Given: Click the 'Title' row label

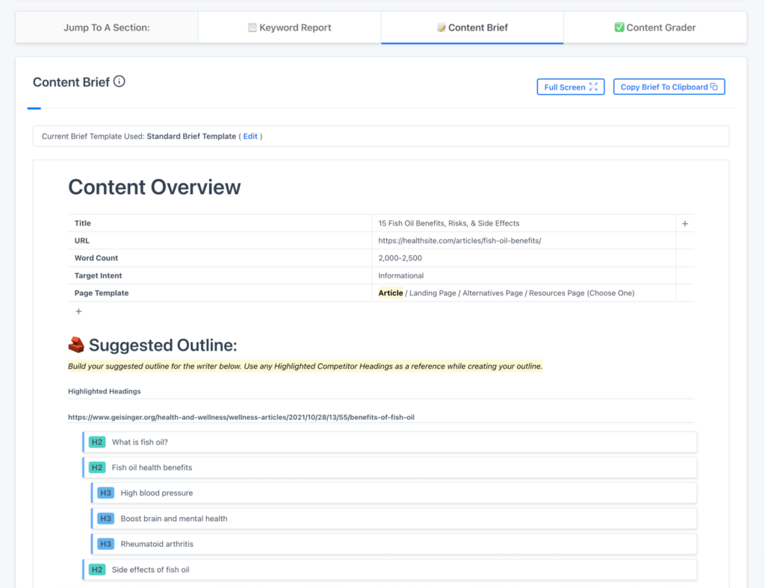Looking at the screenshot, I should pyautogui.click(x=82, y=223).
